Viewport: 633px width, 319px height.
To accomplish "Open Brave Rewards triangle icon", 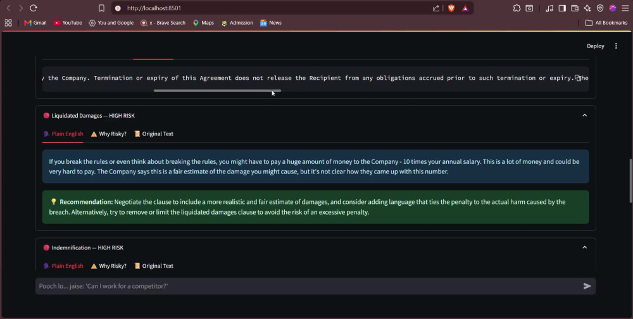I will [x=465, y=8].
